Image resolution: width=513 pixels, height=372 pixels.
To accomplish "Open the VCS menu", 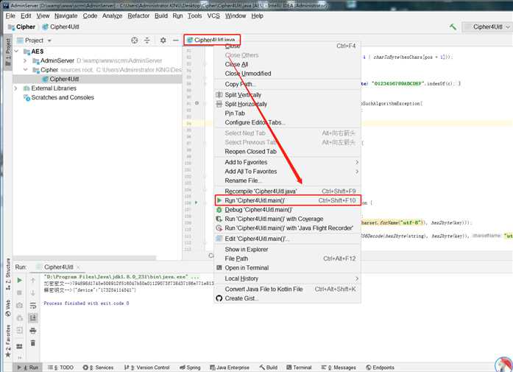I will click(213, 15).
